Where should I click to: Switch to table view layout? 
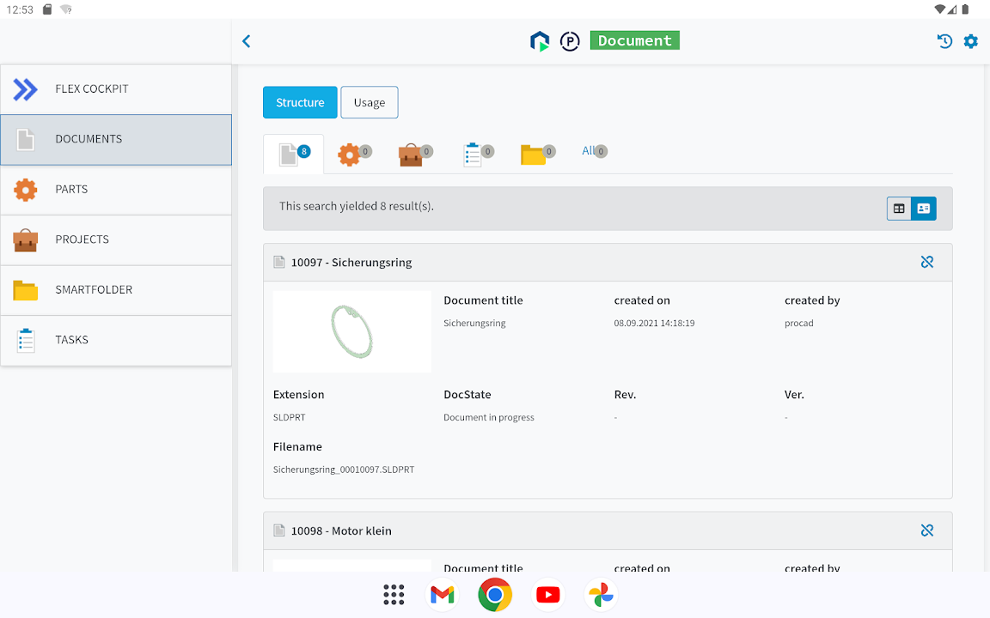click(x=899, y=209)
